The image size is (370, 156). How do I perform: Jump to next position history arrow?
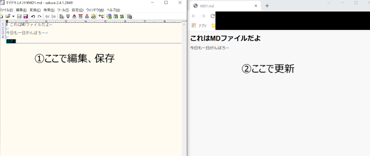click(54, 16)
